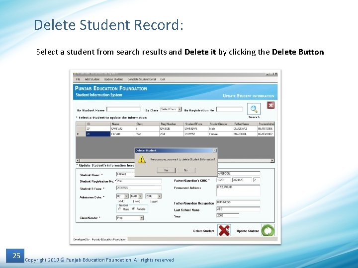The image size is (358, 268).
Task: Confirm deletion with the Yes button
Action: (x=166, y=170)
